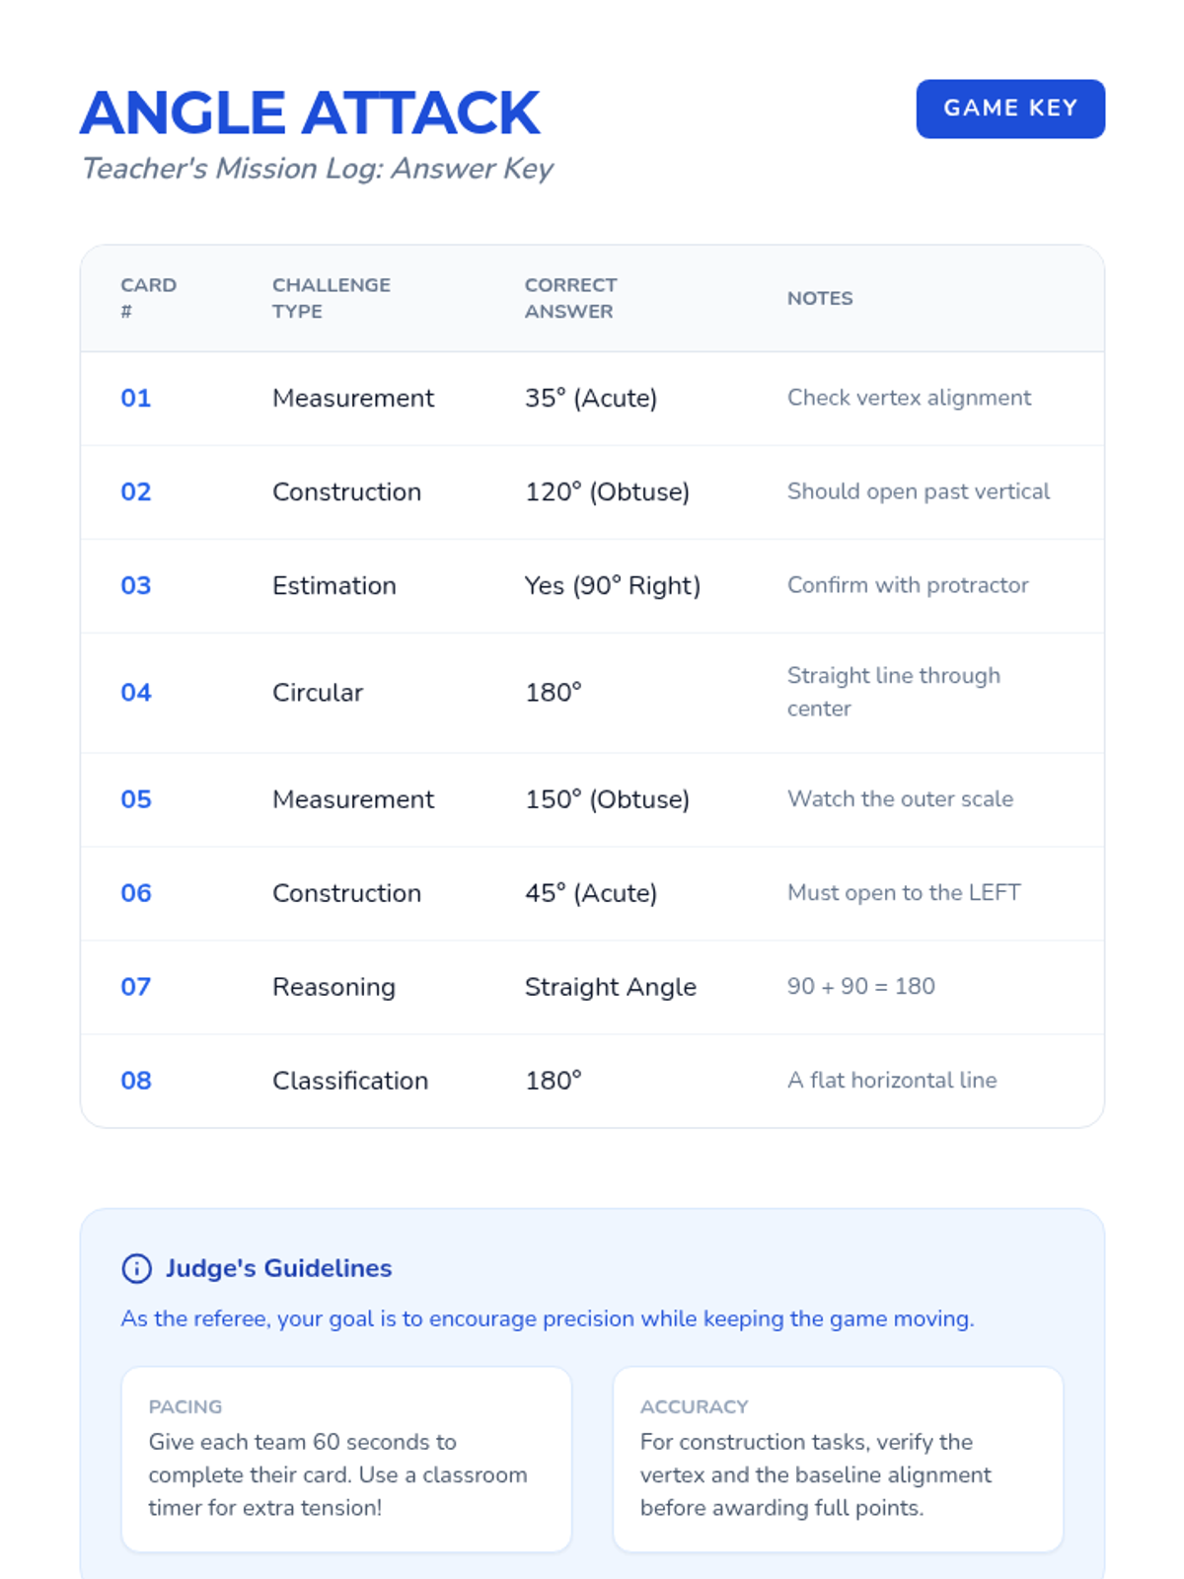Screen dimensions: 1184x1579
Task: Click the 35° (Acute) answer cell
Action: click(590, 399)
